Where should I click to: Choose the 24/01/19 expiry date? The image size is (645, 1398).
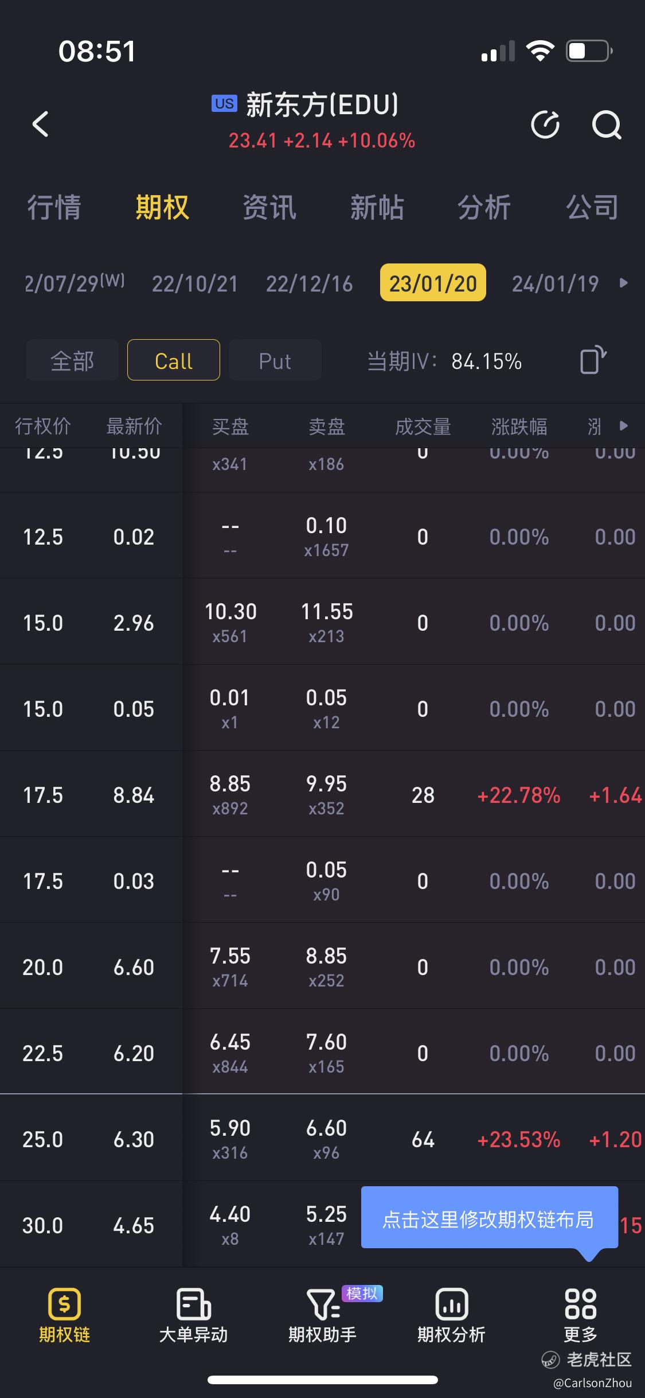click(x=556, y=284)
